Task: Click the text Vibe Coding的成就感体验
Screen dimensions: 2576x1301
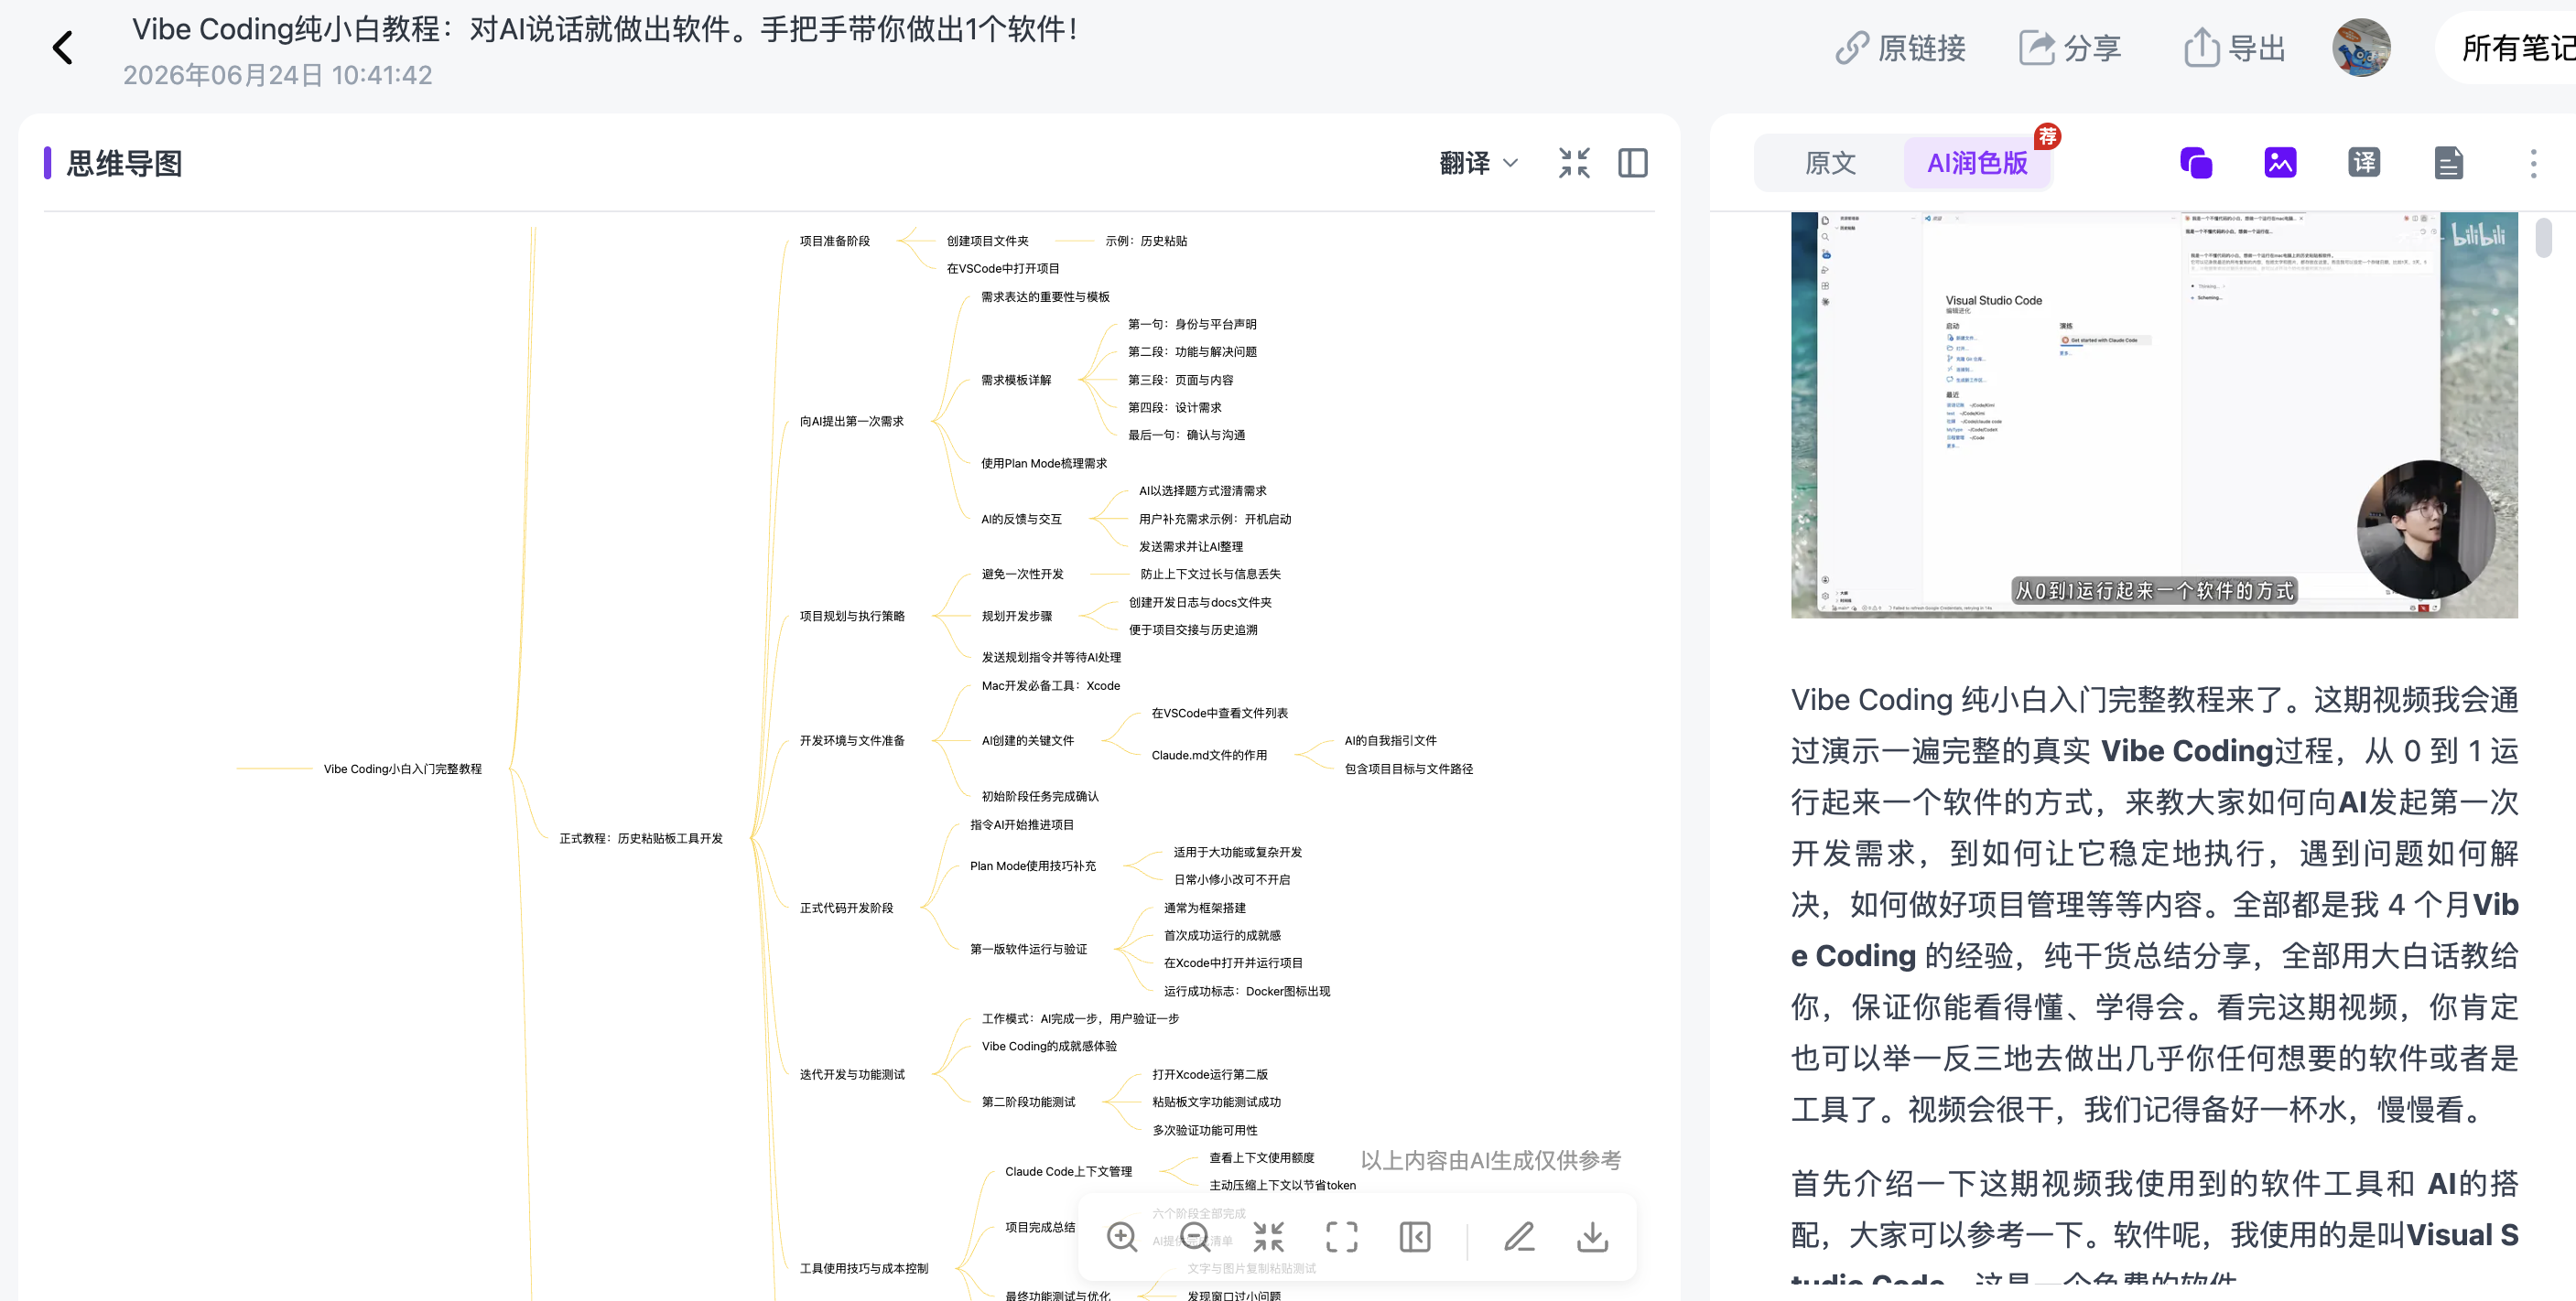Action: click(x=1048, y=1046)
